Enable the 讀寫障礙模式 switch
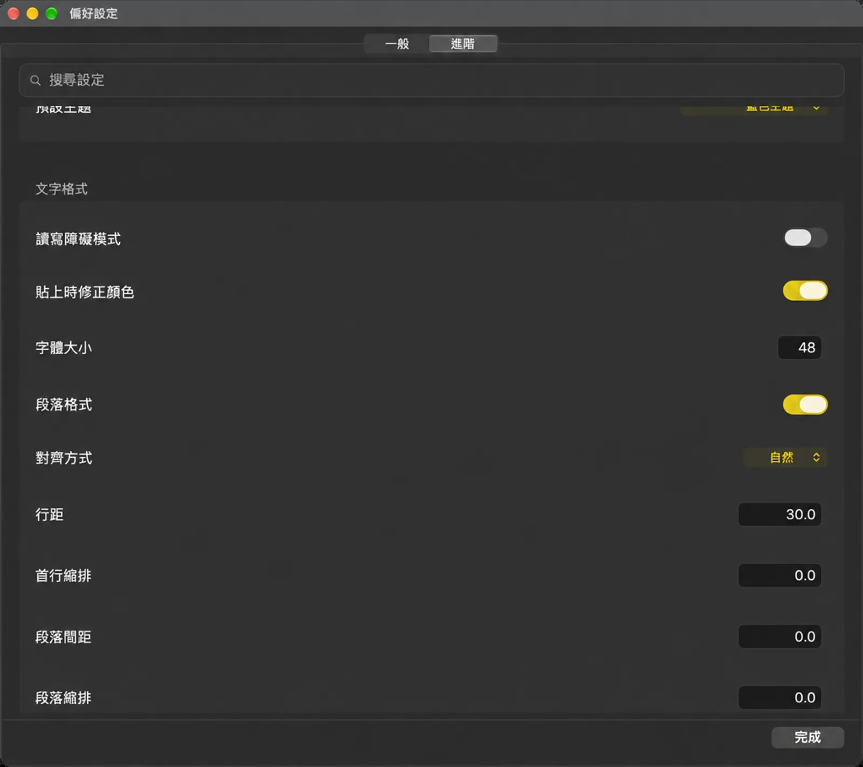The height and width of the screenshot is (767, 863). [805, 237]
